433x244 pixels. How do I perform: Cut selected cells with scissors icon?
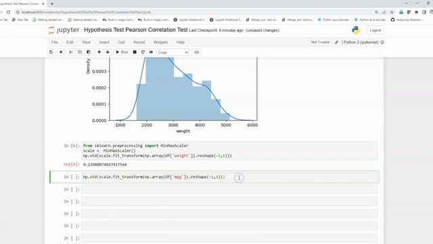coord(71,52)
